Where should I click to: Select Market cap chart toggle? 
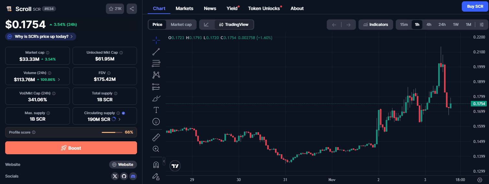pyautogui.click(x=181, y=25)
